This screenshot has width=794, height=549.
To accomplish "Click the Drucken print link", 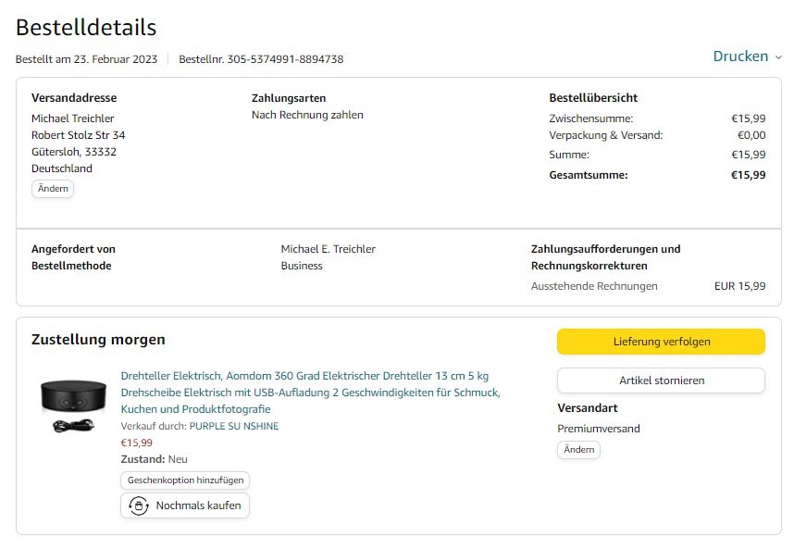I will pos(740,56).
